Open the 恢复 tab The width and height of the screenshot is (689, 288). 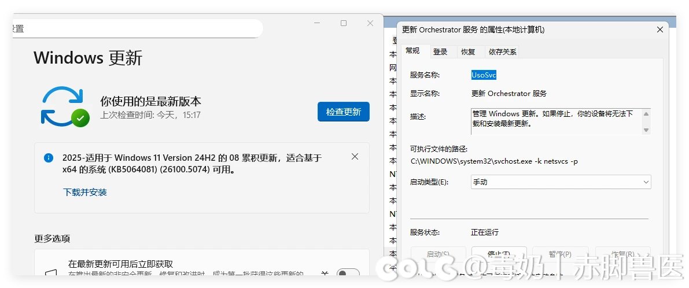tap(468, 52)
